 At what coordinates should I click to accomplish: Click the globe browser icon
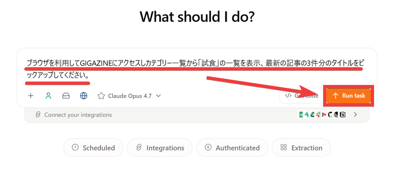point(84,96)
